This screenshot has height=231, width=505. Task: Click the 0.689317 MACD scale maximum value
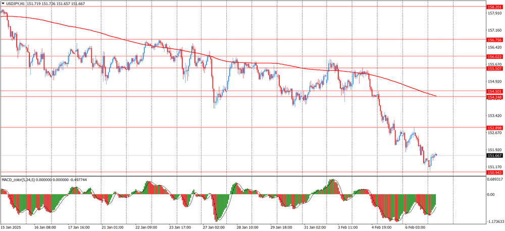coord(494,179)
